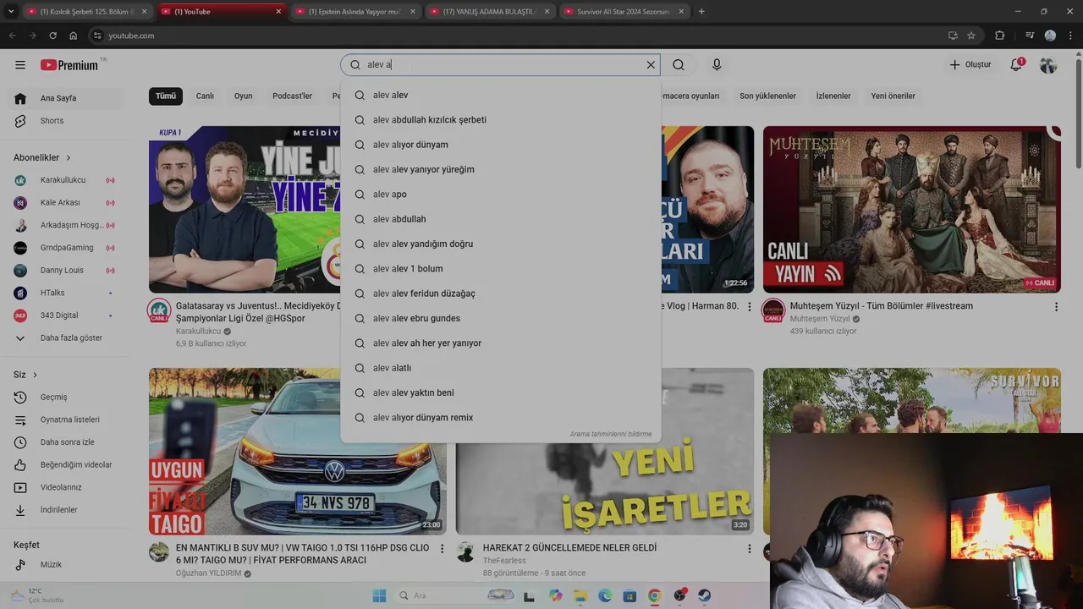The width and height of the screenshot is (1083, 609).
Task: Run the search with the magnifier button
Action: coord(679,65)
